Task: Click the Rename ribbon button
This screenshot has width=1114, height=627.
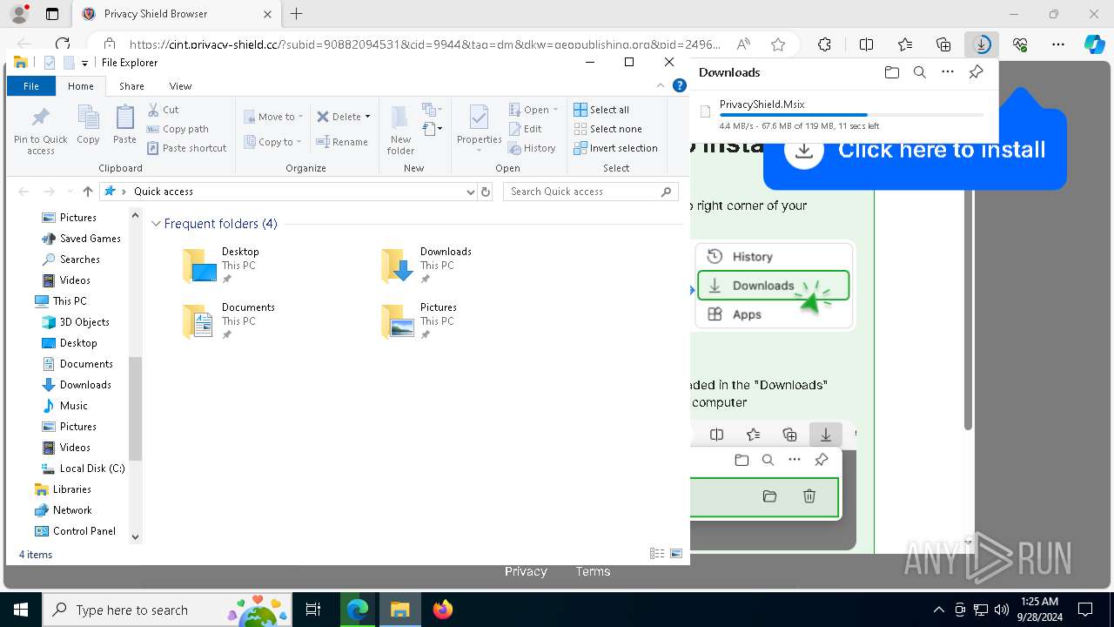Action: pos(342,142)
